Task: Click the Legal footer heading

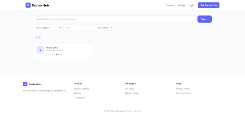Action: click(x=179, y=84)
